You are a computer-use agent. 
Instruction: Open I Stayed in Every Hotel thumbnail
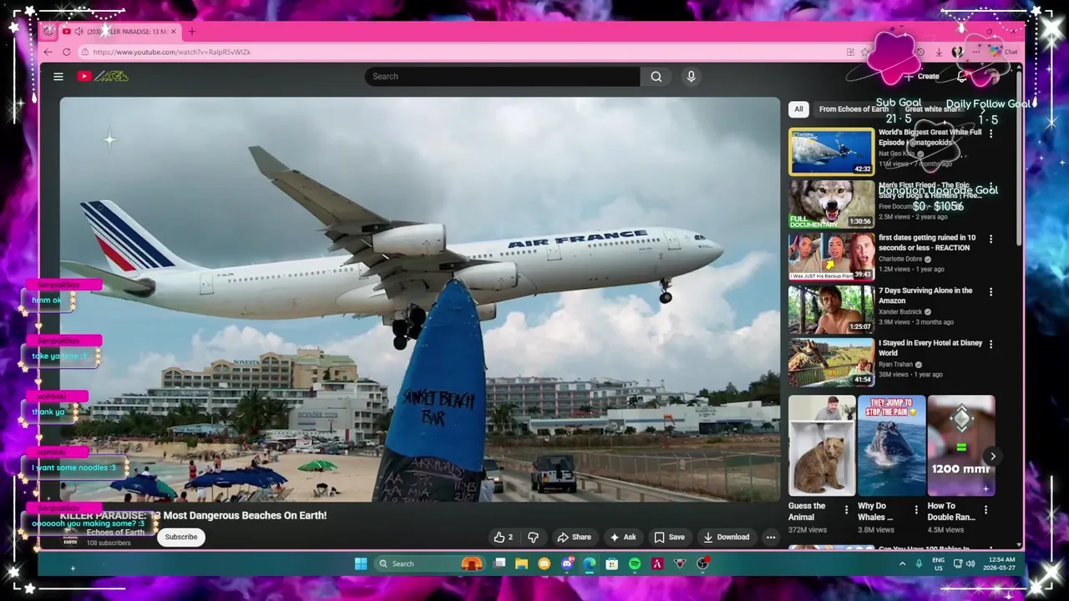pos(831,362)
